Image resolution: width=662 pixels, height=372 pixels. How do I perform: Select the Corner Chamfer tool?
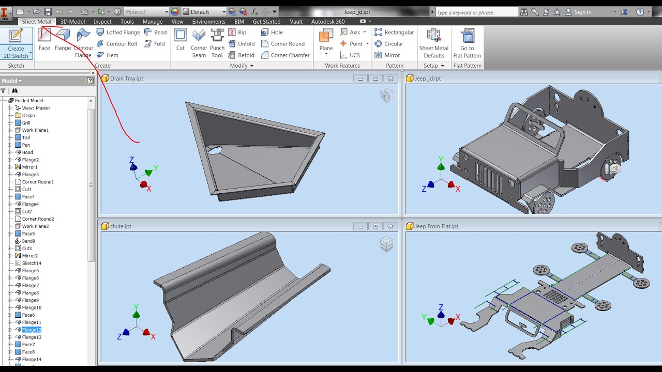point(285,55)
